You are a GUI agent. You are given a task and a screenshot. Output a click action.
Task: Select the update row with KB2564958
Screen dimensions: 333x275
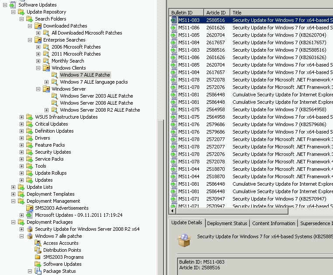(251, 109)
